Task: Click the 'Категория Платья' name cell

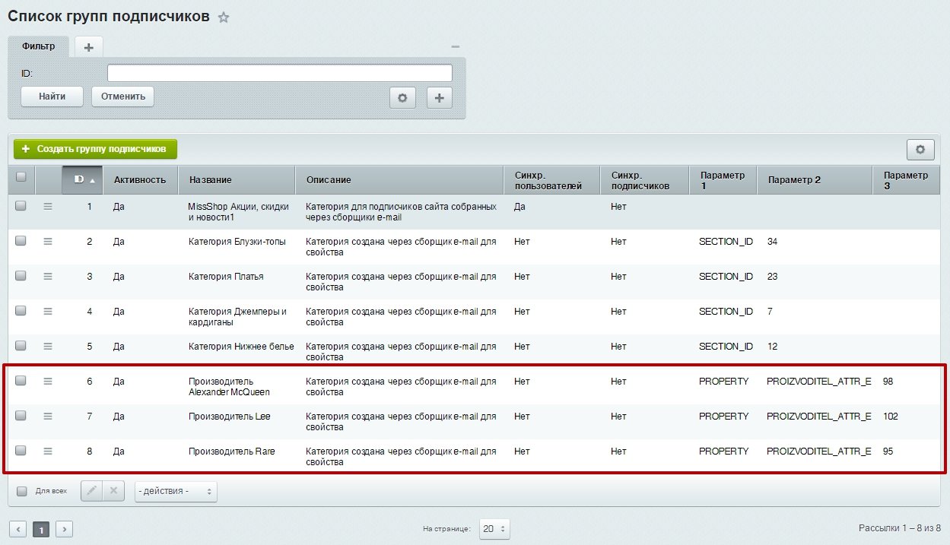Action: pos(227,276)
